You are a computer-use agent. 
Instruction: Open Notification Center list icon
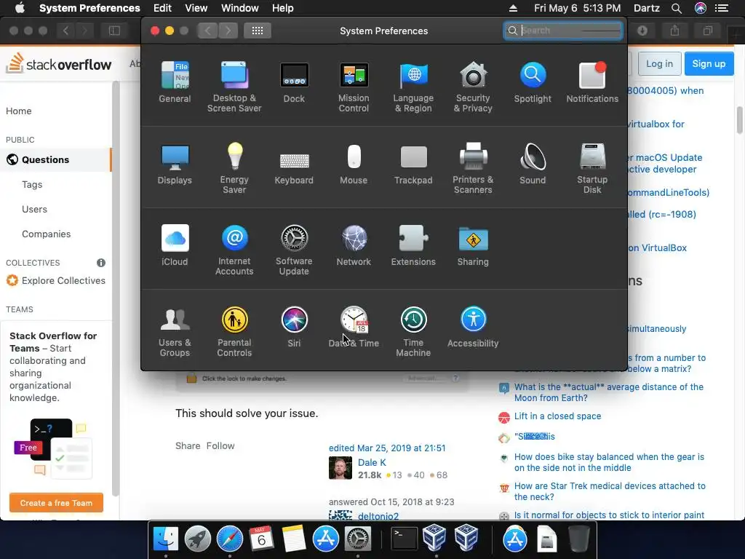(x=722, y=8)
